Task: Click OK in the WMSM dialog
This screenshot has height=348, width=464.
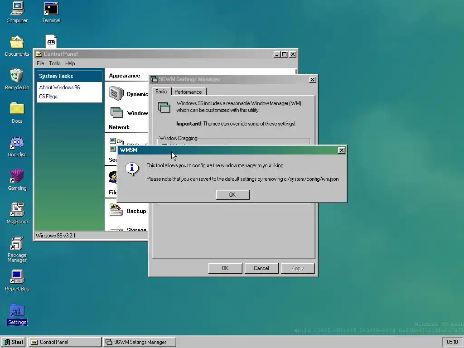Action: point(232,195)
